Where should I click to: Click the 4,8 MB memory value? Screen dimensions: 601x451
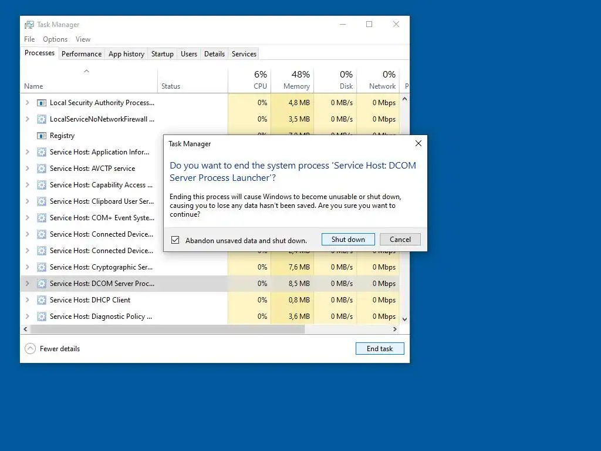pos(299,102)
